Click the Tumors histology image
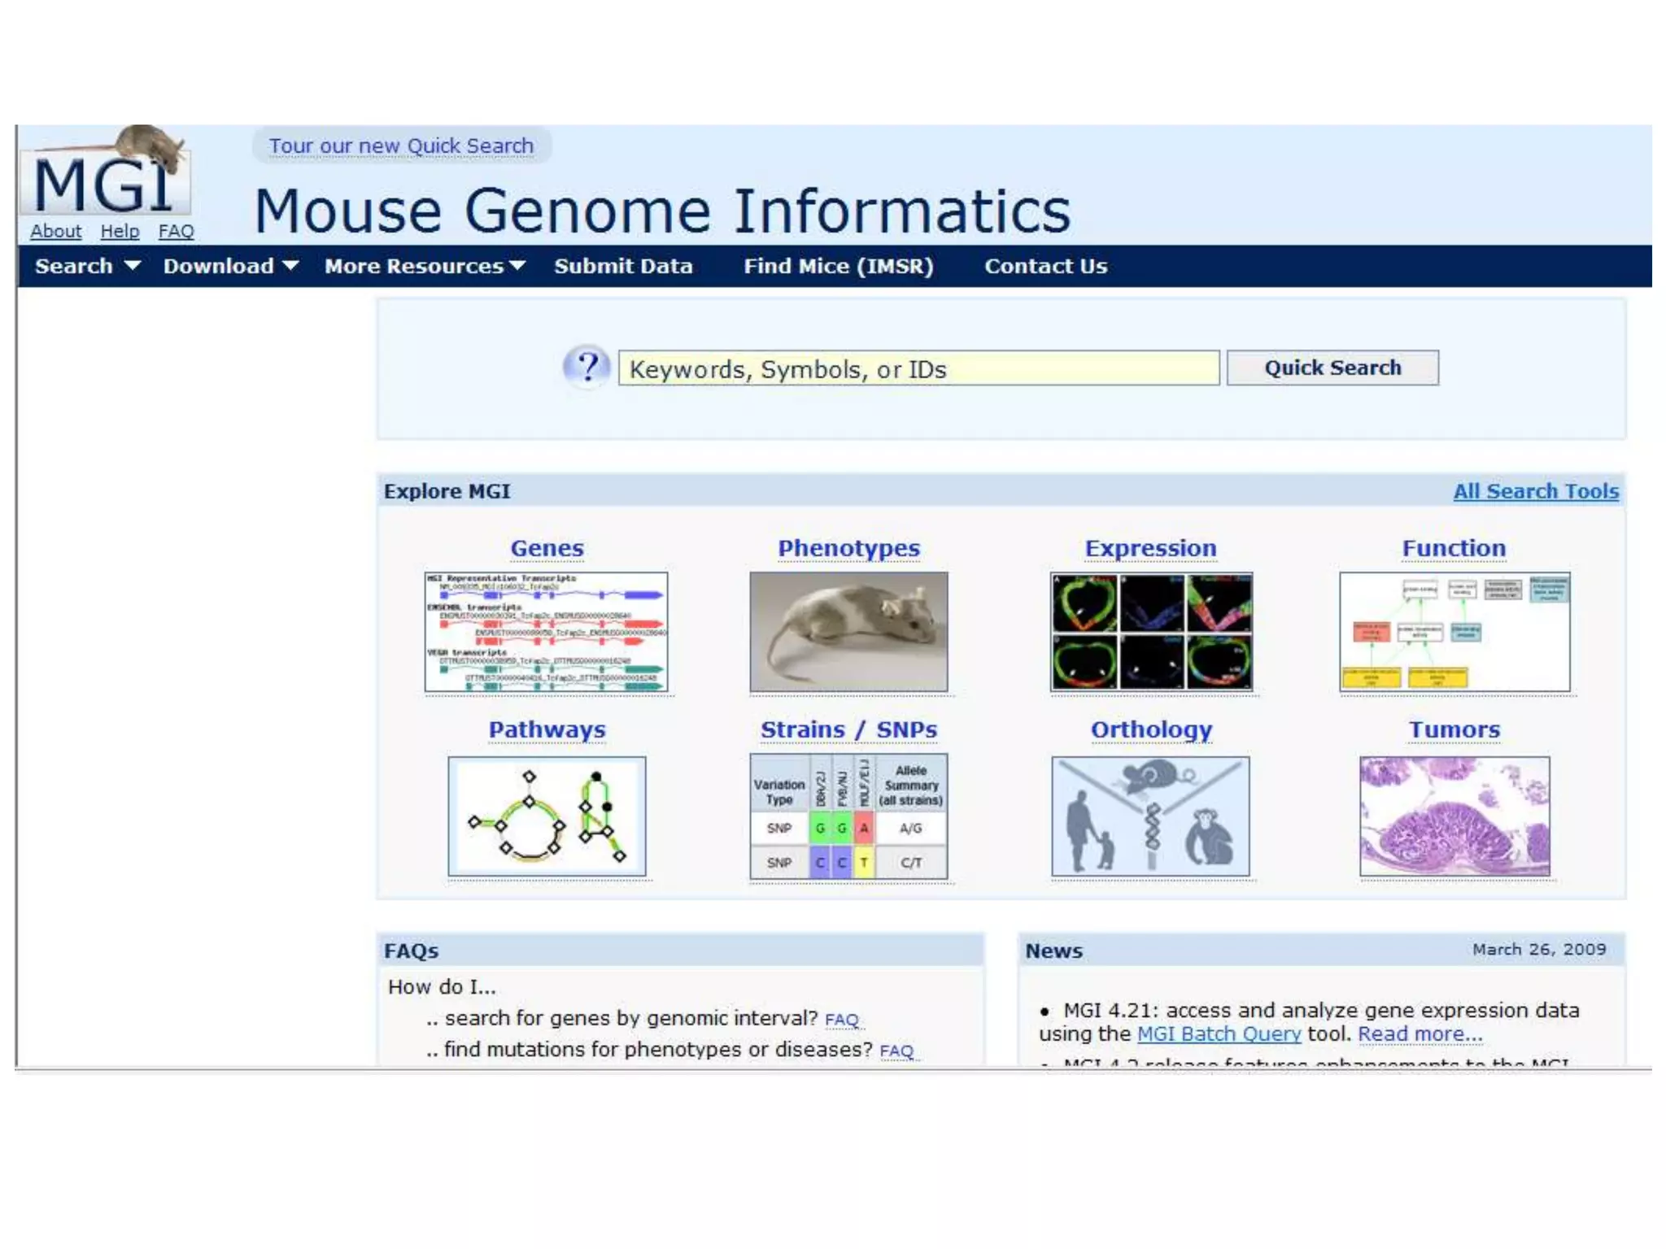 point(1454,816)
